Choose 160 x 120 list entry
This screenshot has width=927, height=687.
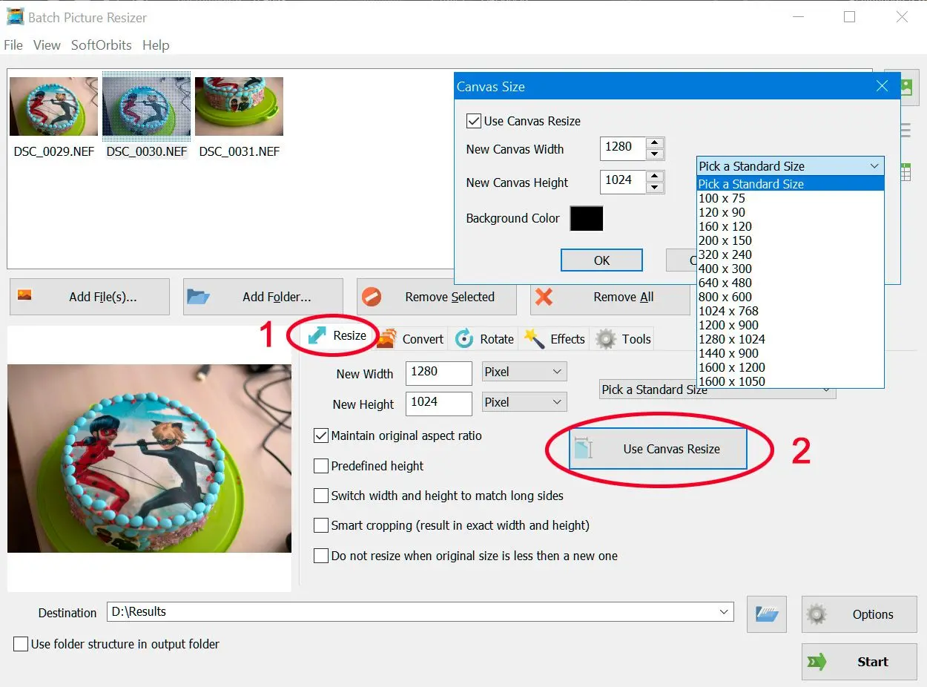pyautogui.click(x=791, y=226)
